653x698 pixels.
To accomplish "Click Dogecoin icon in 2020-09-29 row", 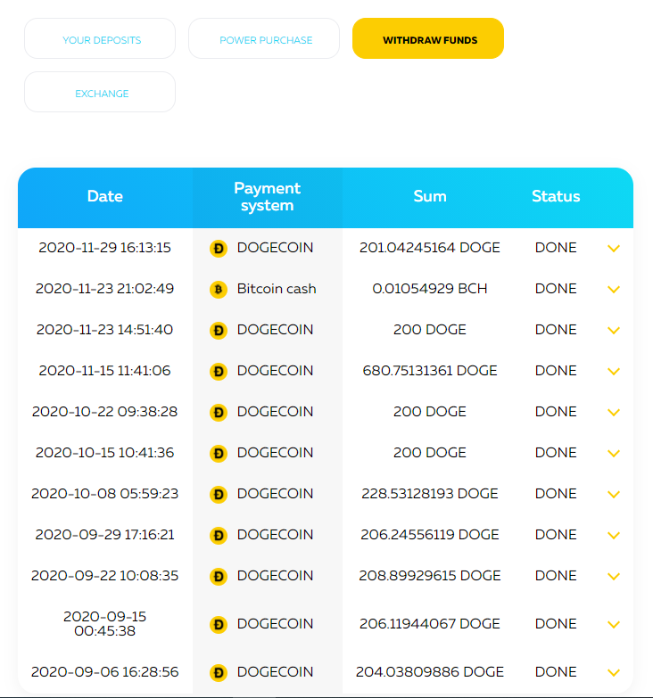I will [x=219, y=536].
